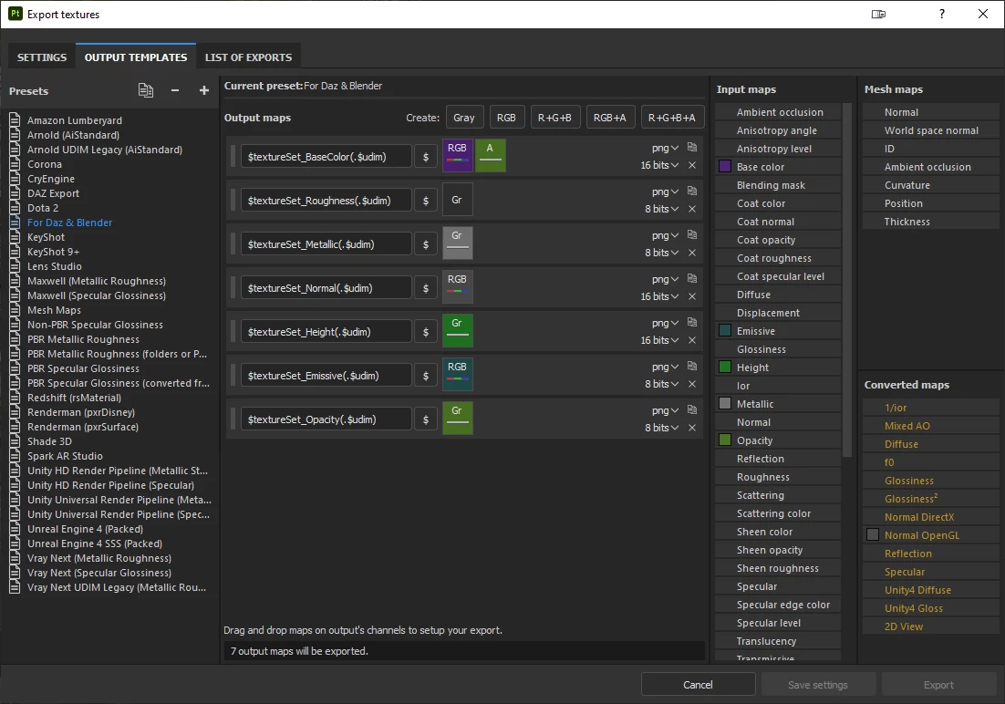Delete the Opacity output map

click(x=692, y=428)
